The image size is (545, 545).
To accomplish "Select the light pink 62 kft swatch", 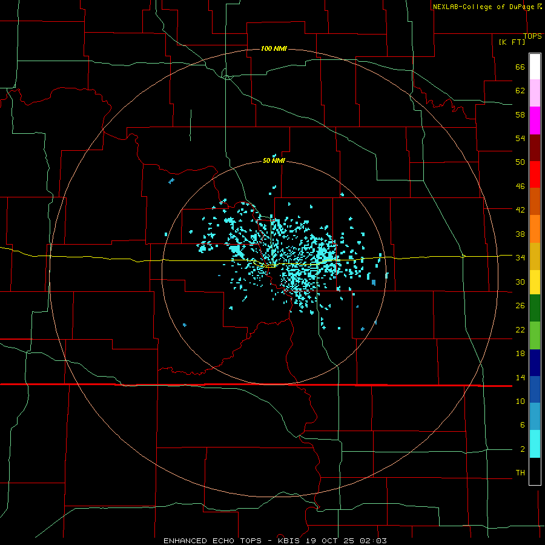I will pyautogui.click(x=535, y=93).
